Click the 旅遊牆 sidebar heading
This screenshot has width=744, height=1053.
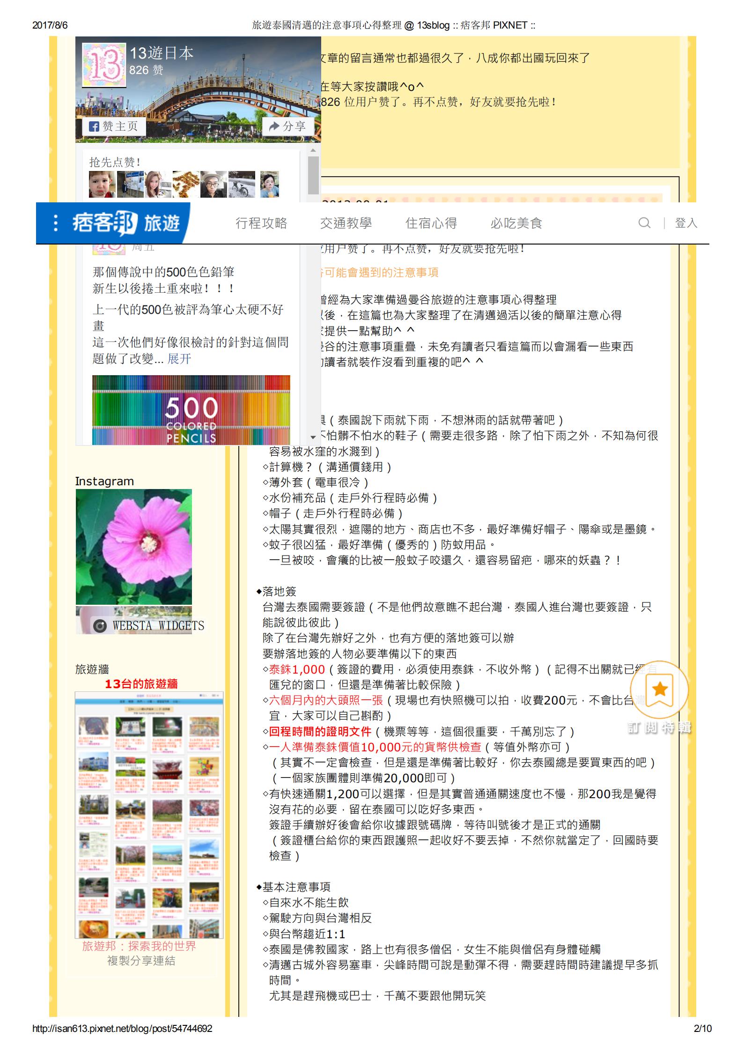point(92,669)
